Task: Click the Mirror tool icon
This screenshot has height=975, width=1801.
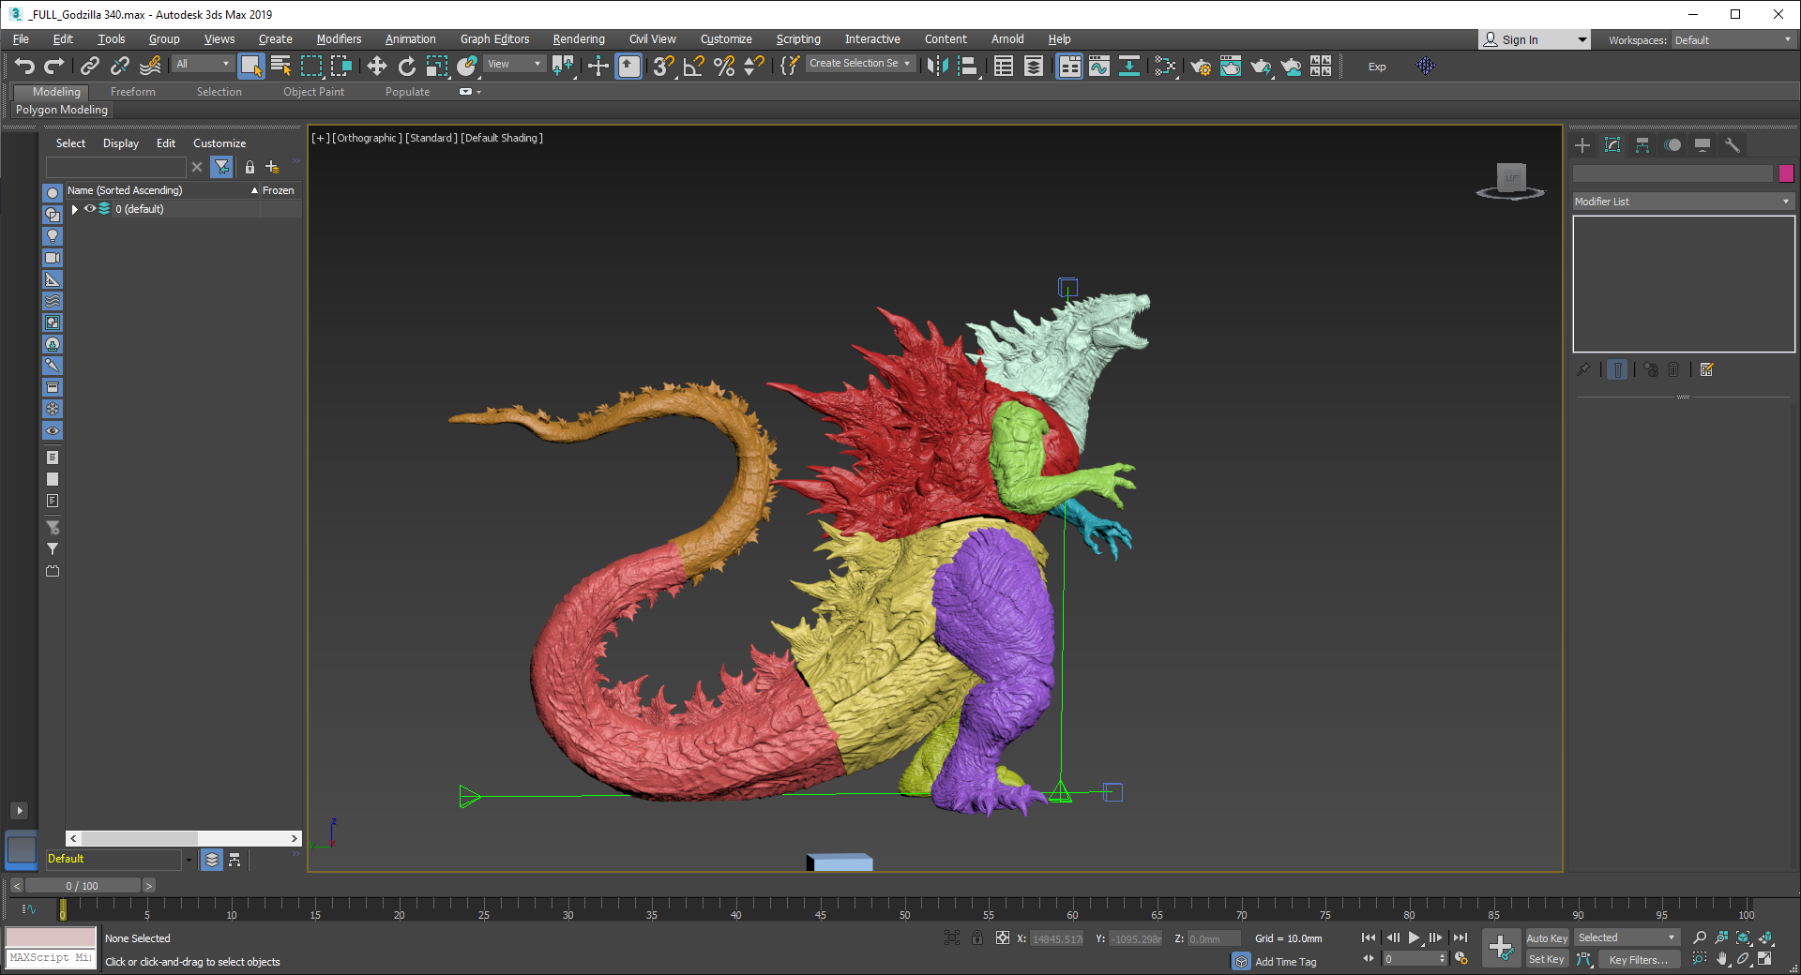Action: tap(937, 66)
